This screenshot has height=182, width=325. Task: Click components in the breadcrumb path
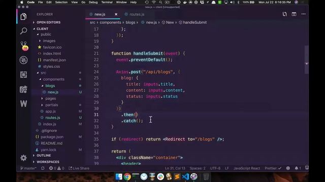(110, 22)
